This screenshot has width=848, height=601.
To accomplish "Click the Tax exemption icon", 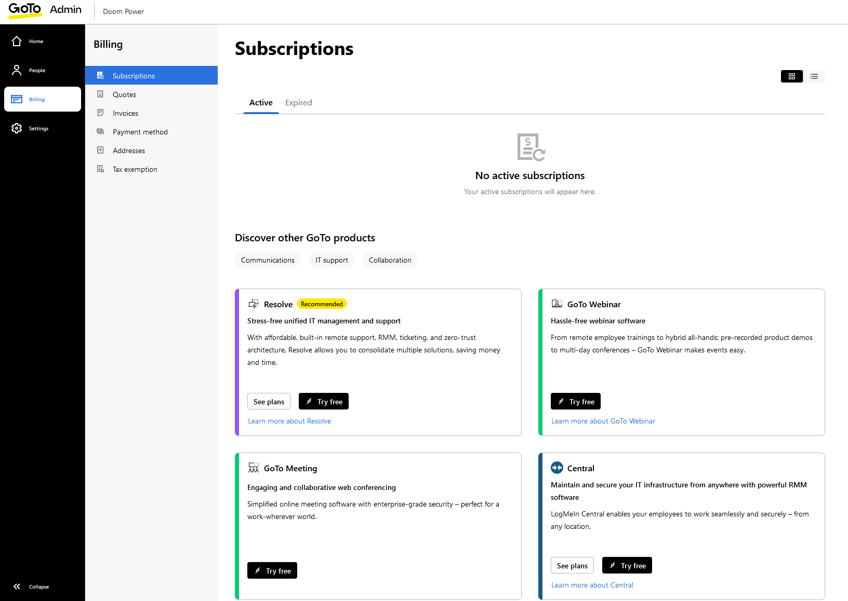I will coord(101,169).
